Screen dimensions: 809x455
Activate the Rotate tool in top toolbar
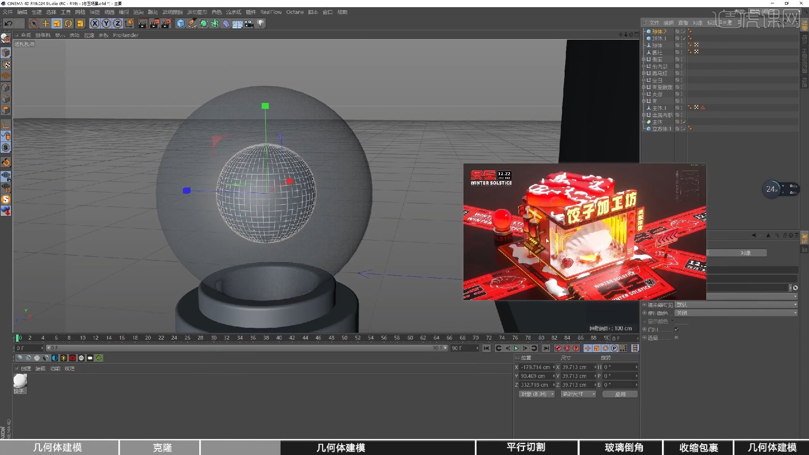[68, 24]
